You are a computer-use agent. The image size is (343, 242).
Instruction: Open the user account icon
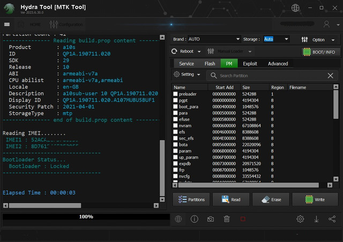[326, 24]
